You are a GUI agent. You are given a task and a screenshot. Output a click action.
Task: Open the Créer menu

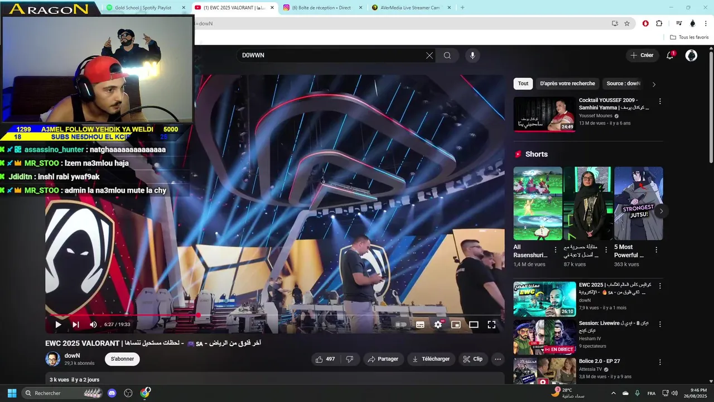coord(641,55)
